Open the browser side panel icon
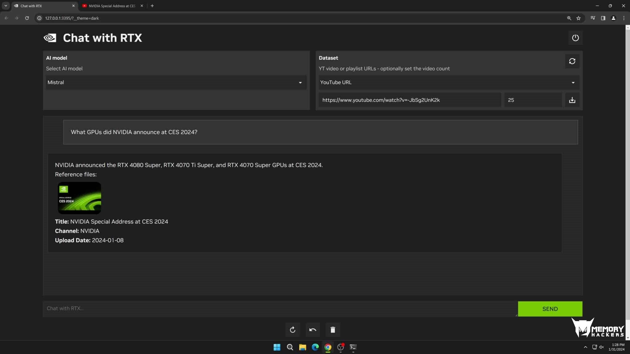The image size is (630, 354). pos(603,18)
